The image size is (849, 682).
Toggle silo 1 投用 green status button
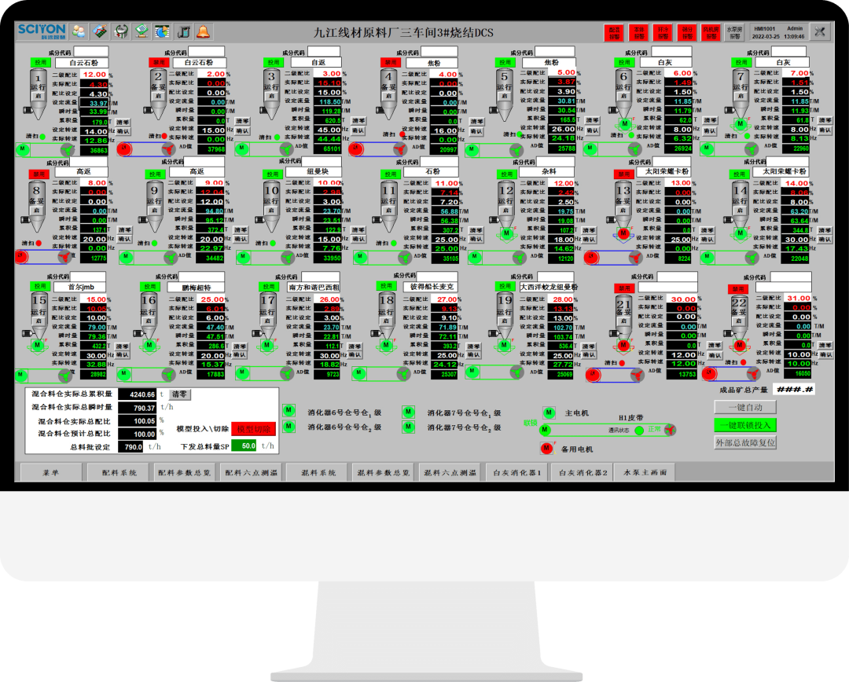pyautogui.click(x=40, y=62)
